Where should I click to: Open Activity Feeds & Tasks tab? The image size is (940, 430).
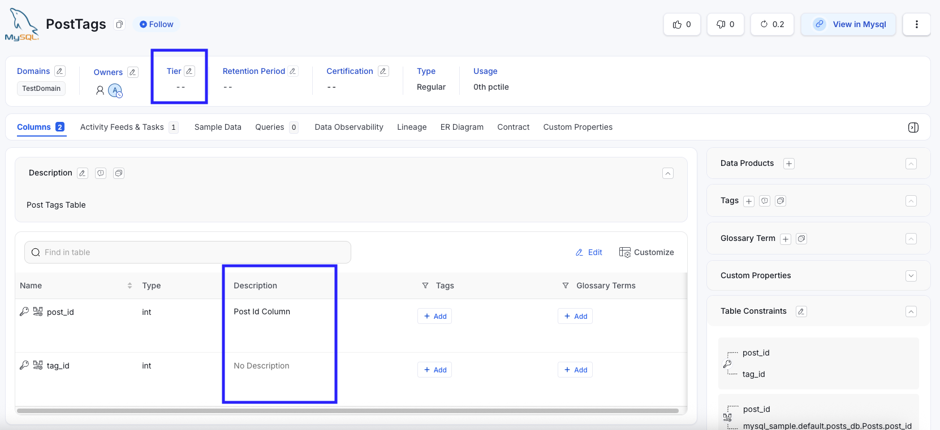(130, 127)
